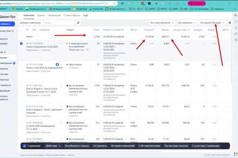Open kebab menu for campaign №117816800

pos(61,43)
